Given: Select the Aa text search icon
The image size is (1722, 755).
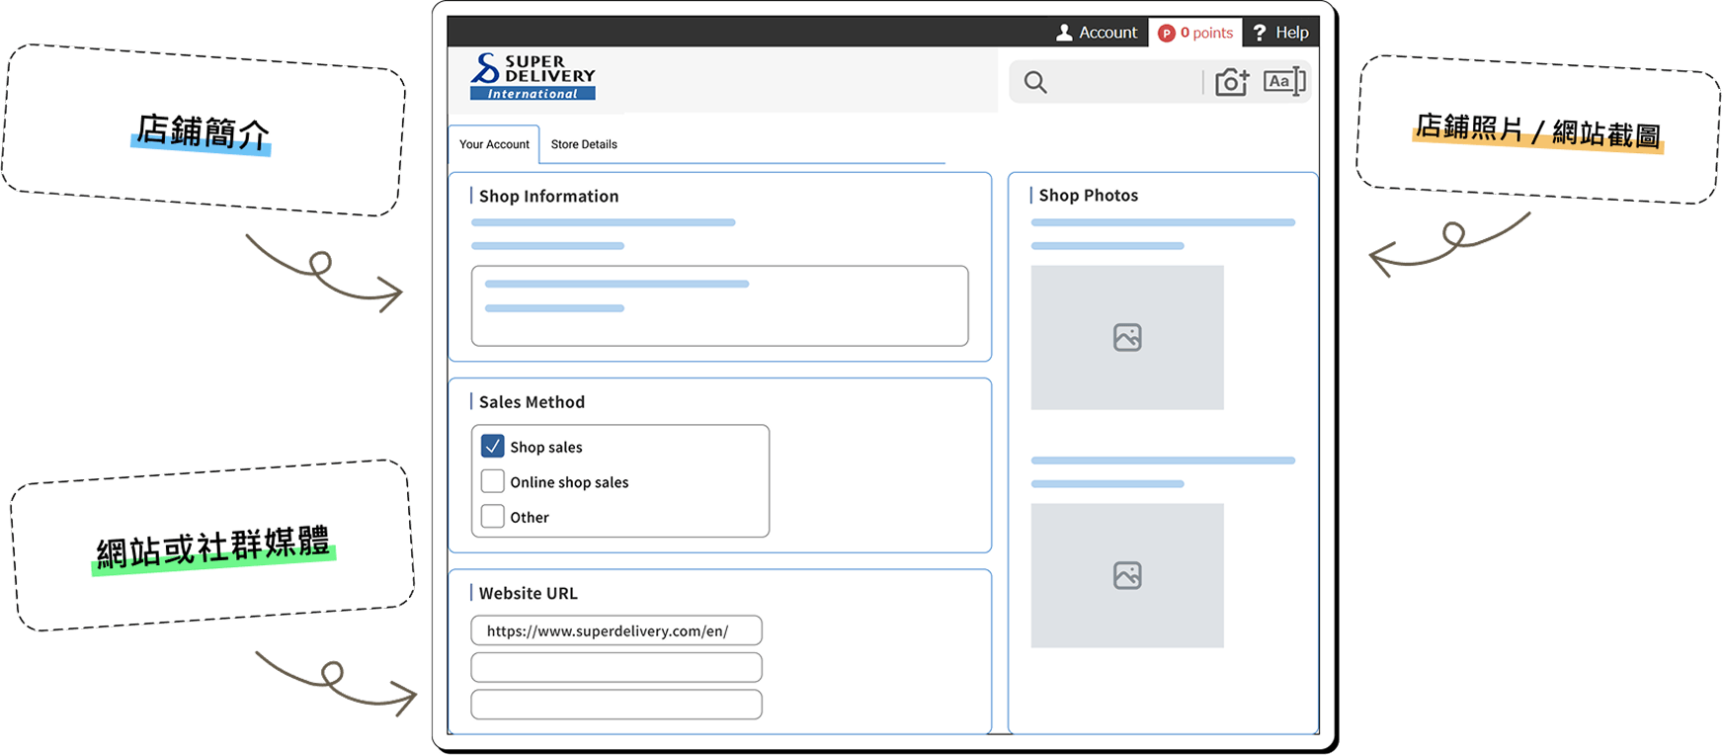Looking at the screenshot, I should click(x=1284, y=81).
